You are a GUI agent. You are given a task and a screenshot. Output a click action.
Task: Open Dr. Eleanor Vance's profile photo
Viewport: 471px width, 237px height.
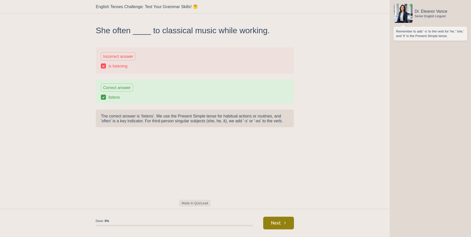coord(403,13)
